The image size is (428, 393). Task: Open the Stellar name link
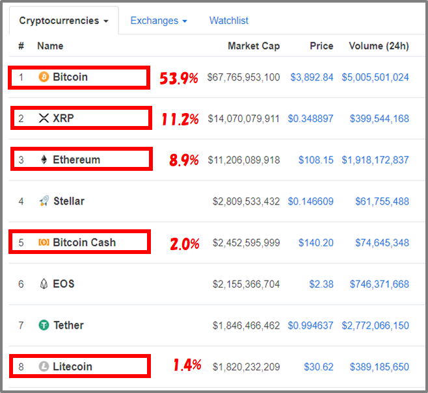69,201
